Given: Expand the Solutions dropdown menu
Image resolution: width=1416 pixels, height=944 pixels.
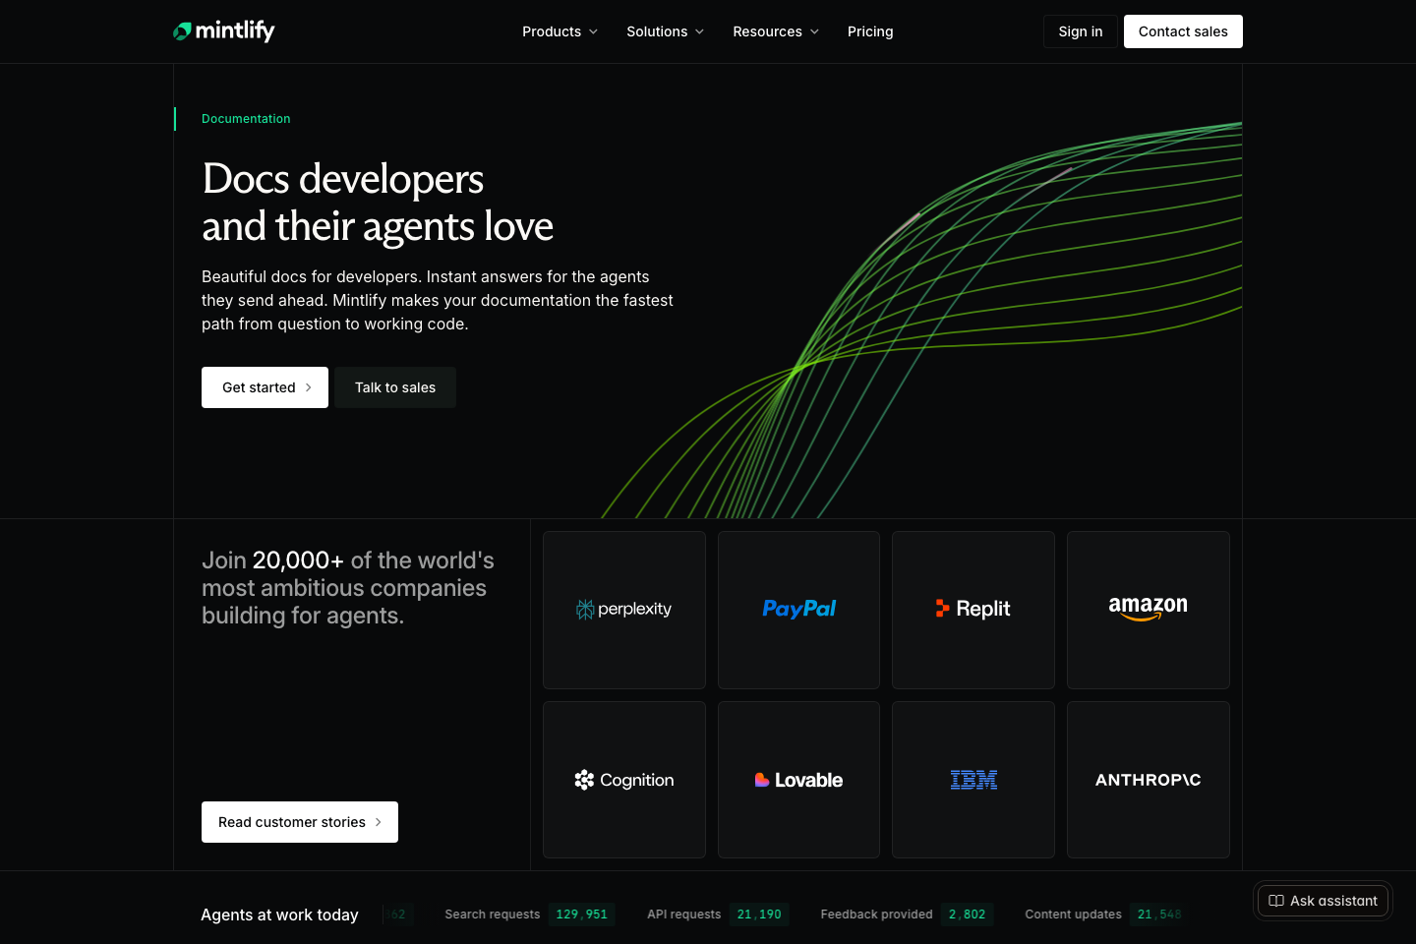Looking at the screenshot, I should 666,31.
